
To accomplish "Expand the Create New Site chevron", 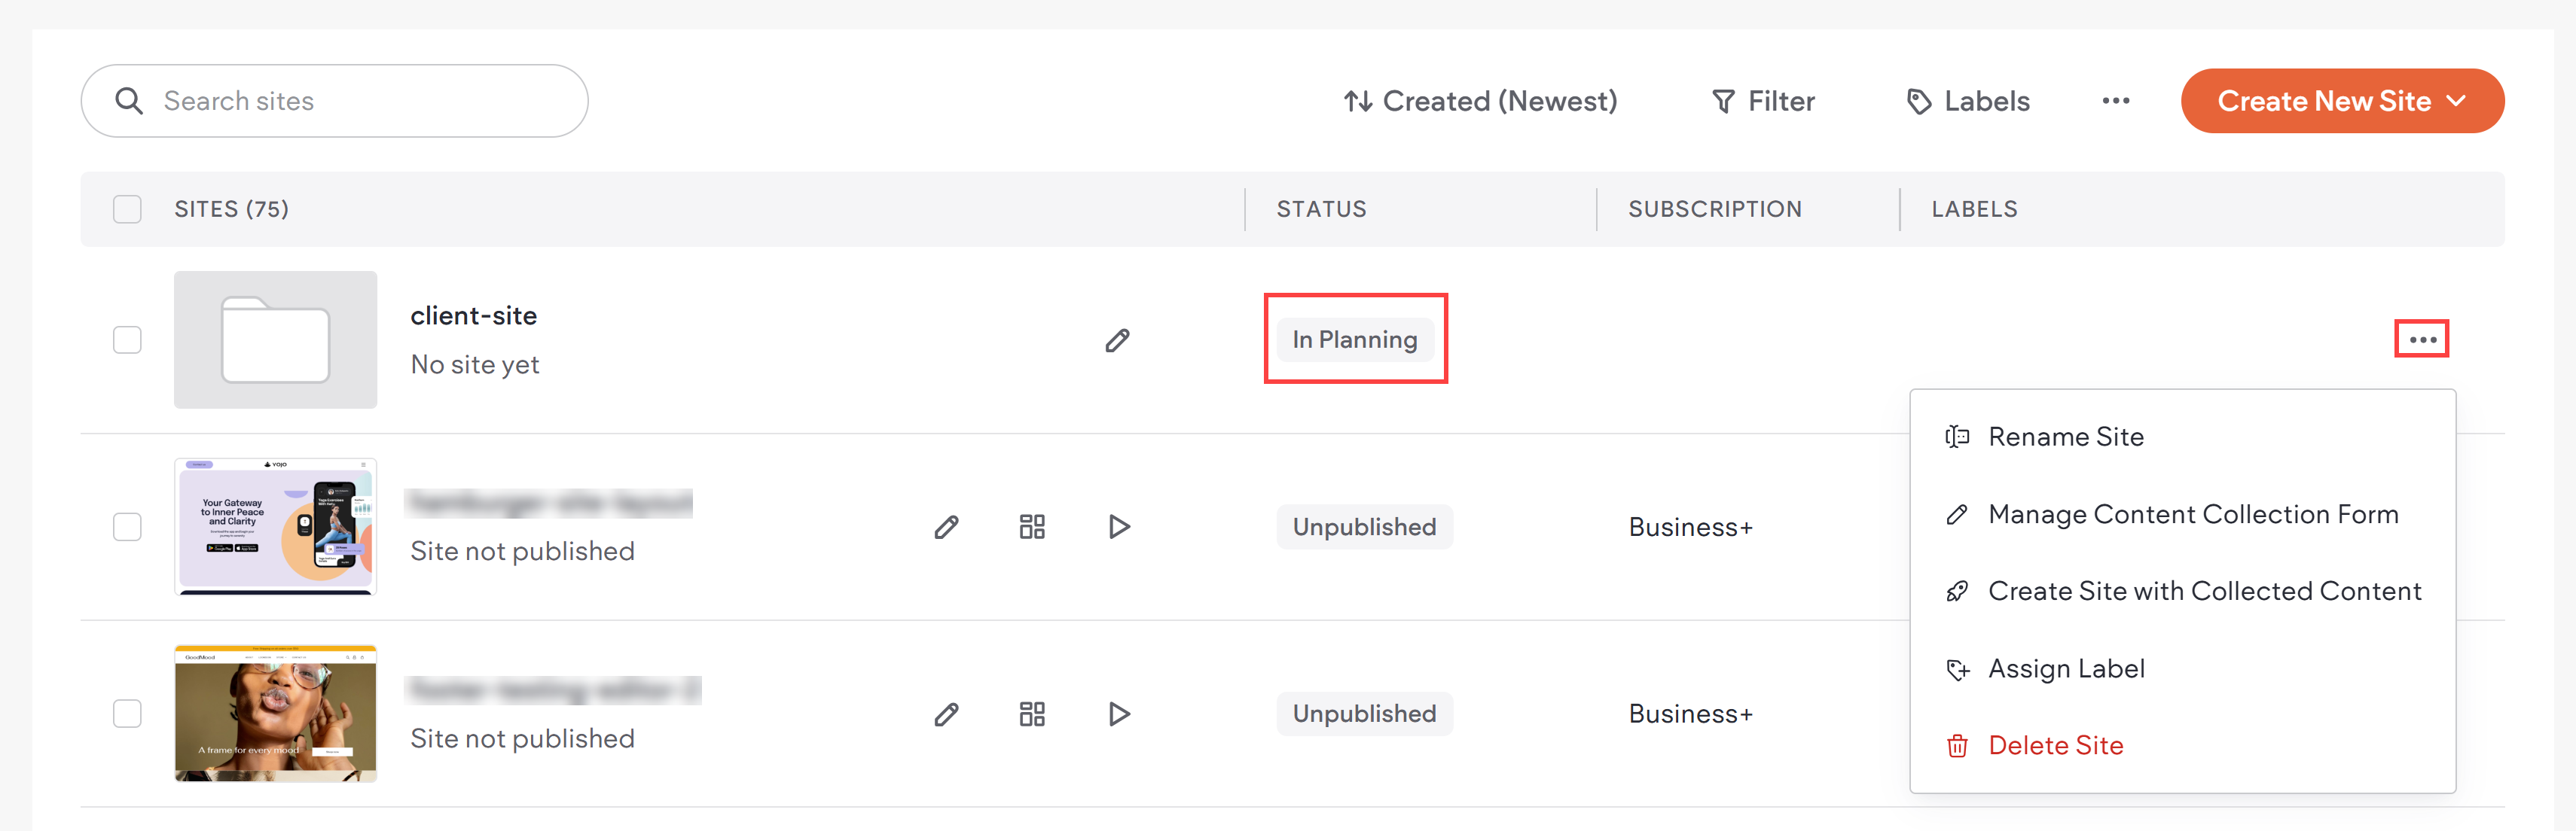I will click(x=2458, y=100).
